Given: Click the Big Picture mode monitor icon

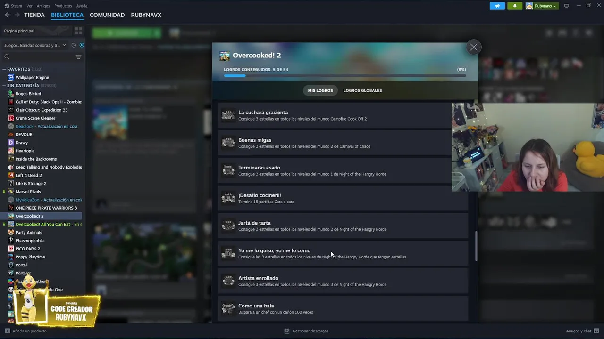Looking at the screenshot, I should pyautogui.click(x=567, y=6).
